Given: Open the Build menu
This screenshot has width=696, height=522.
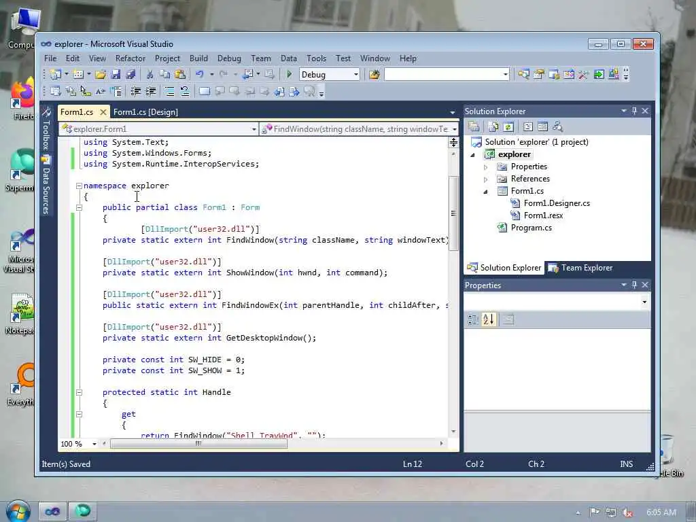Looking at the screenshot, I should pyautogui.click(x=198, y=58).
